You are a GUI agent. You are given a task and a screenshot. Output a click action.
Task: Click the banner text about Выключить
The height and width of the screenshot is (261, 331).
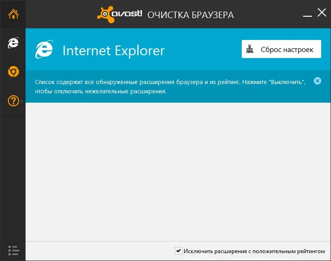pyautogui.click(x=170, y=87)
